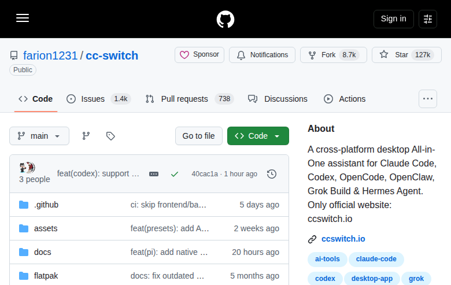Click the '3 people' contributors text
This screenshot has height=285, width=451.
point(35,179)
